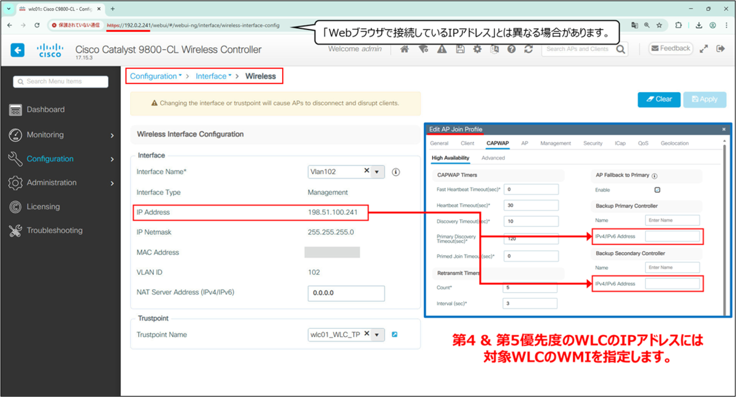Click the Feedback button
Image resolution: width=736 pixels, height=397 pixels.
click(670, 48)
